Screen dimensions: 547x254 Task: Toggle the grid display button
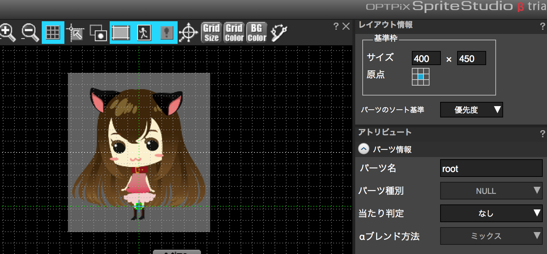pyautogui.click(x=53, y=33)
